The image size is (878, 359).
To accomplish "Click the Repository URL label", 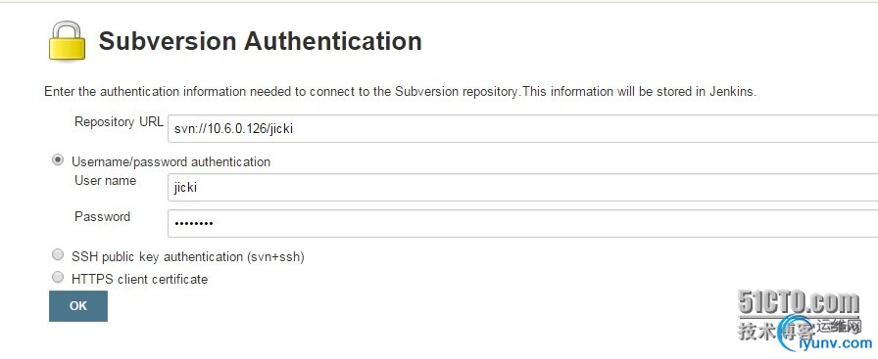I will 119,122.
